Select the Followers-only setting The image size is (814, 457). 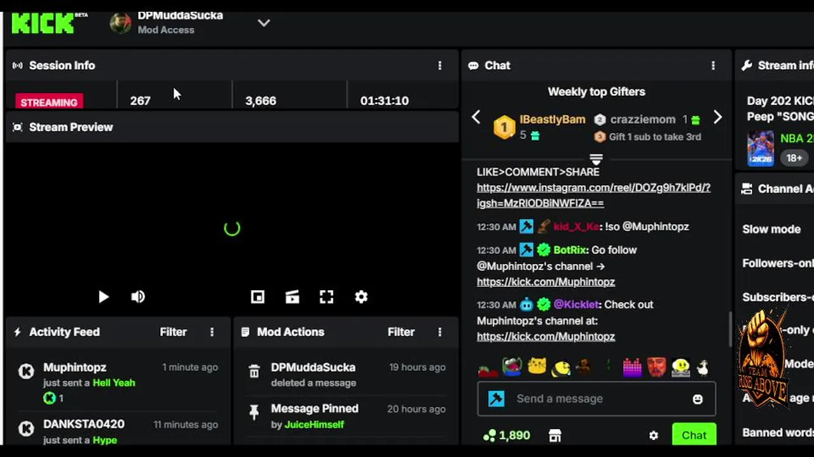tap(778, 263)
